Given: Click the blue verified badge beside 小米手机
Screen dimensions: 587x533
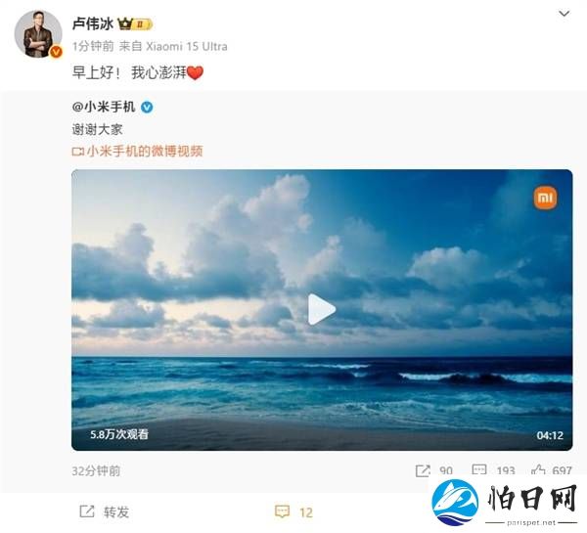Looking at the screenshot, I should click(x=147, y=108).
